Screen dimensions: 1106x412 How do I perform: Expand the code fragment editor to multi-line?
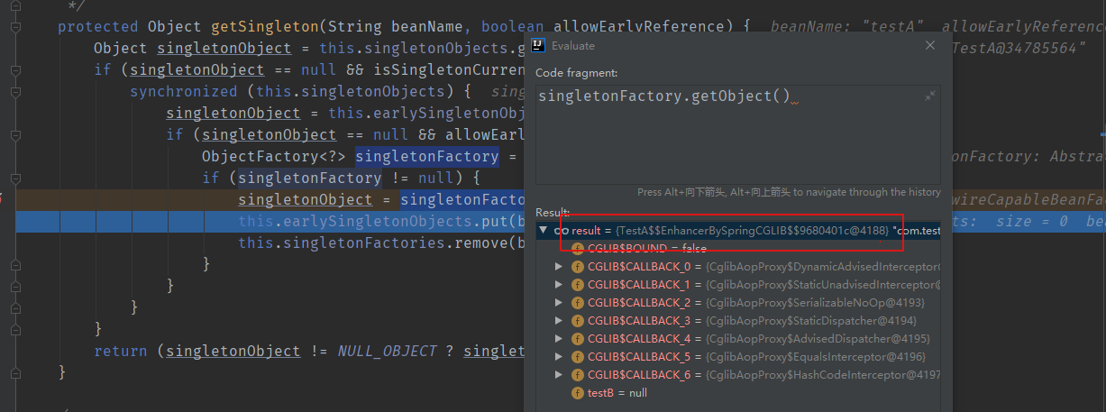930,96
